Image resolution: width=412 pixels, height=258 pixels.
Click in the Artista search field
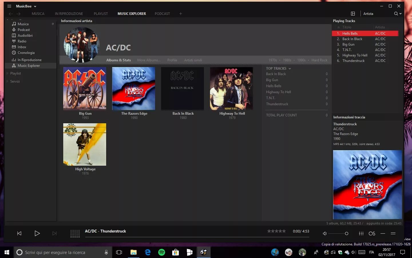[377, 14]
